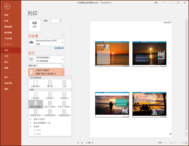Click the printer info icon
Screen dimensions: 189x146
click(x=63, y=35)
